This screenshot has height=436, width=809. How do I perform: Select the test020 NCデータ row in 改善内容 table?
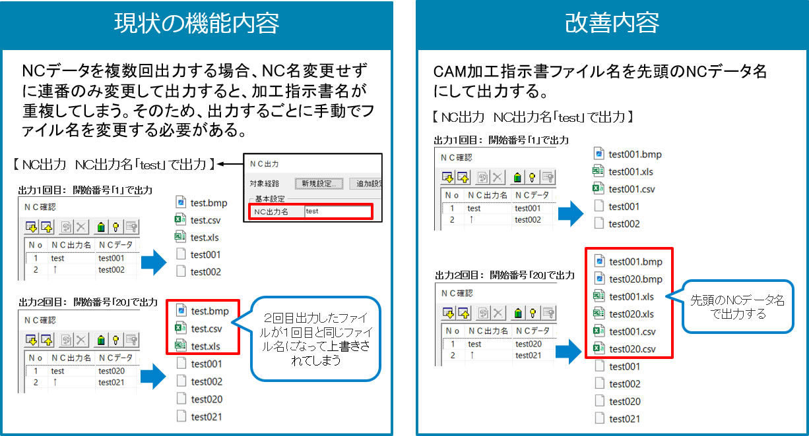point(529,344)
